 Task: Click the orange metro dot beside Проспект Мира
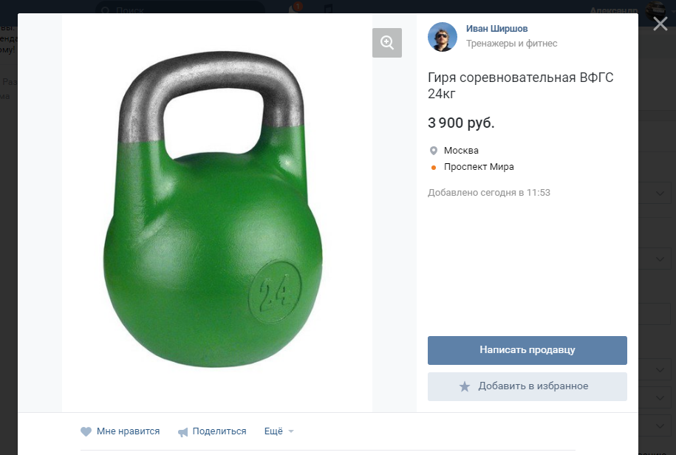434,167
